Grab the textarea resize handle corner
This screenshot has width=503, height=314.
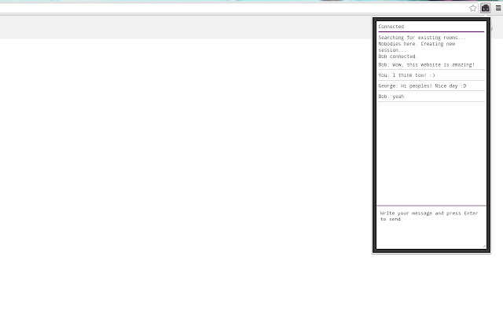(x=484, y=246)
